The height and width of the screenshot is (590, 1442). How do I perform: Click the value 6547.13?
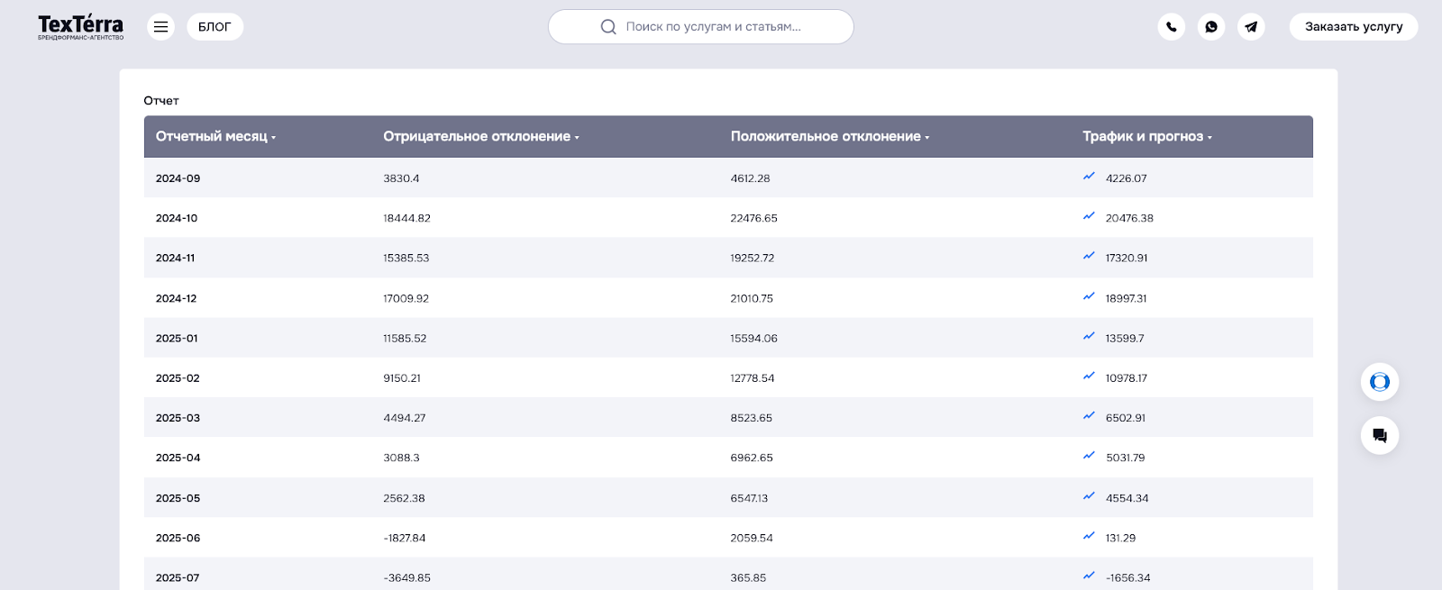749,498
